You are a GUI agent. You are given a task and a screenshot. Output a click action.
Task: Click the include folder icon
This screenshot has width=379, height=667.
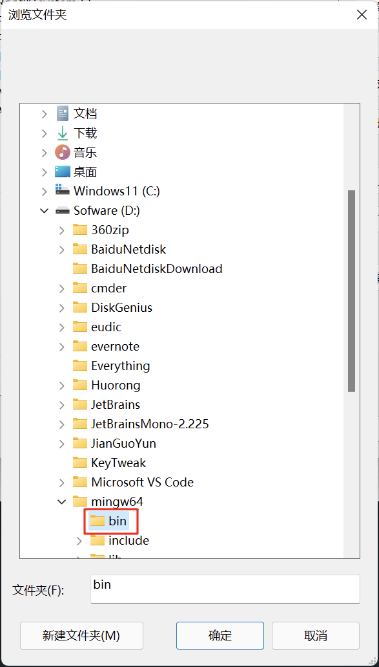[x=97, y=540]
